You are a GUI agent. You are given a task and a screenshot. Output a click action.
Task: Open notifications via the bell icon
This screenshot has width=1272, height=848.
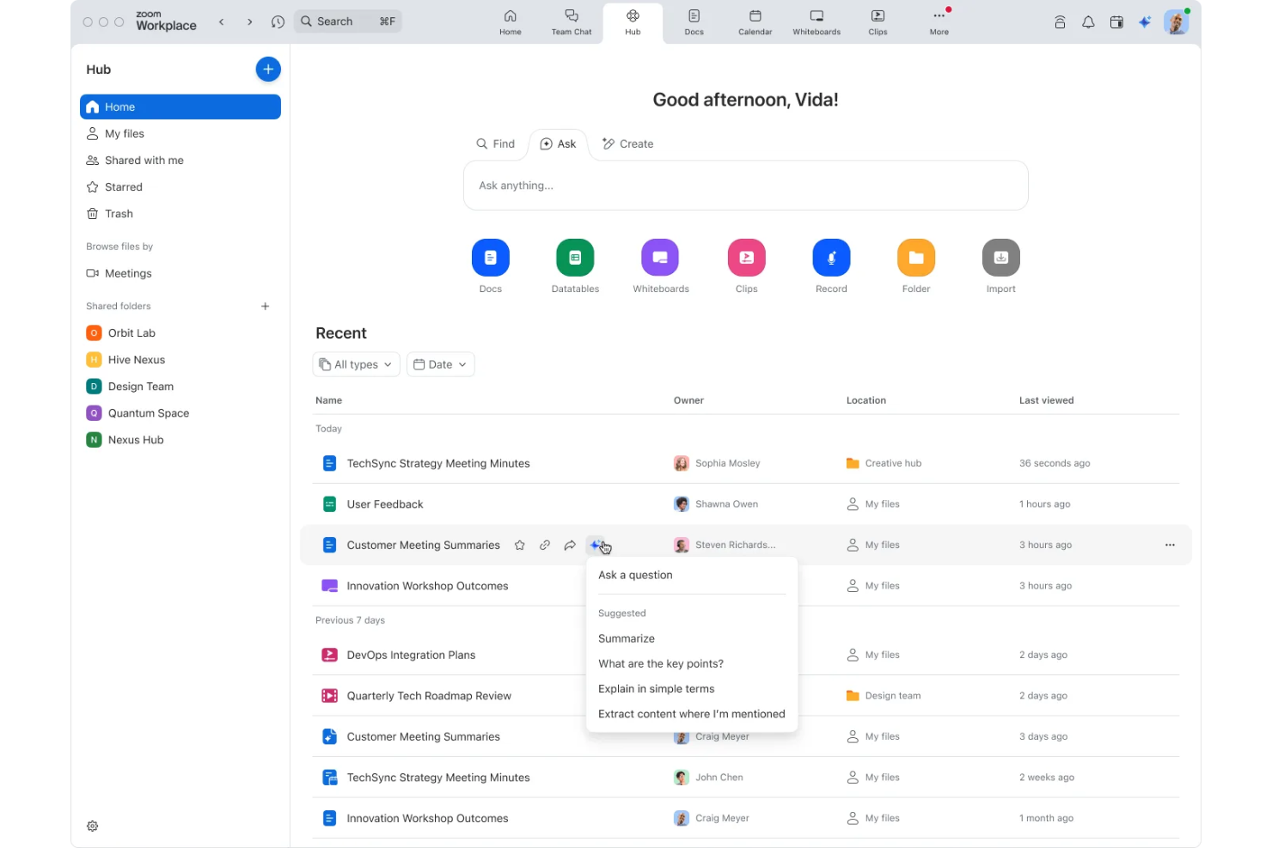(x=1088, y=21)
